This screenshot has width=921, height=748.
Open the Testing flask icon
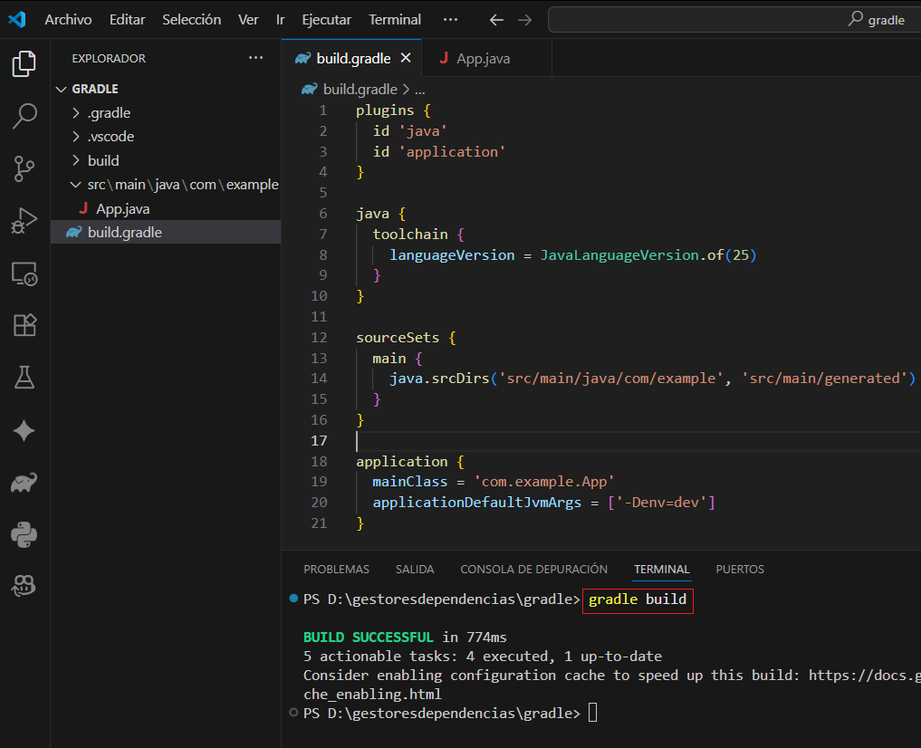coord(24,378)
